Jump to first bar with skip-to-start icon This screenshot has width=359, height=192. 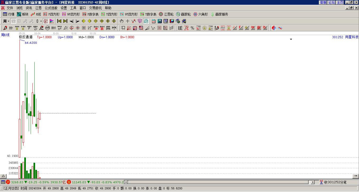tap(59, 21)
